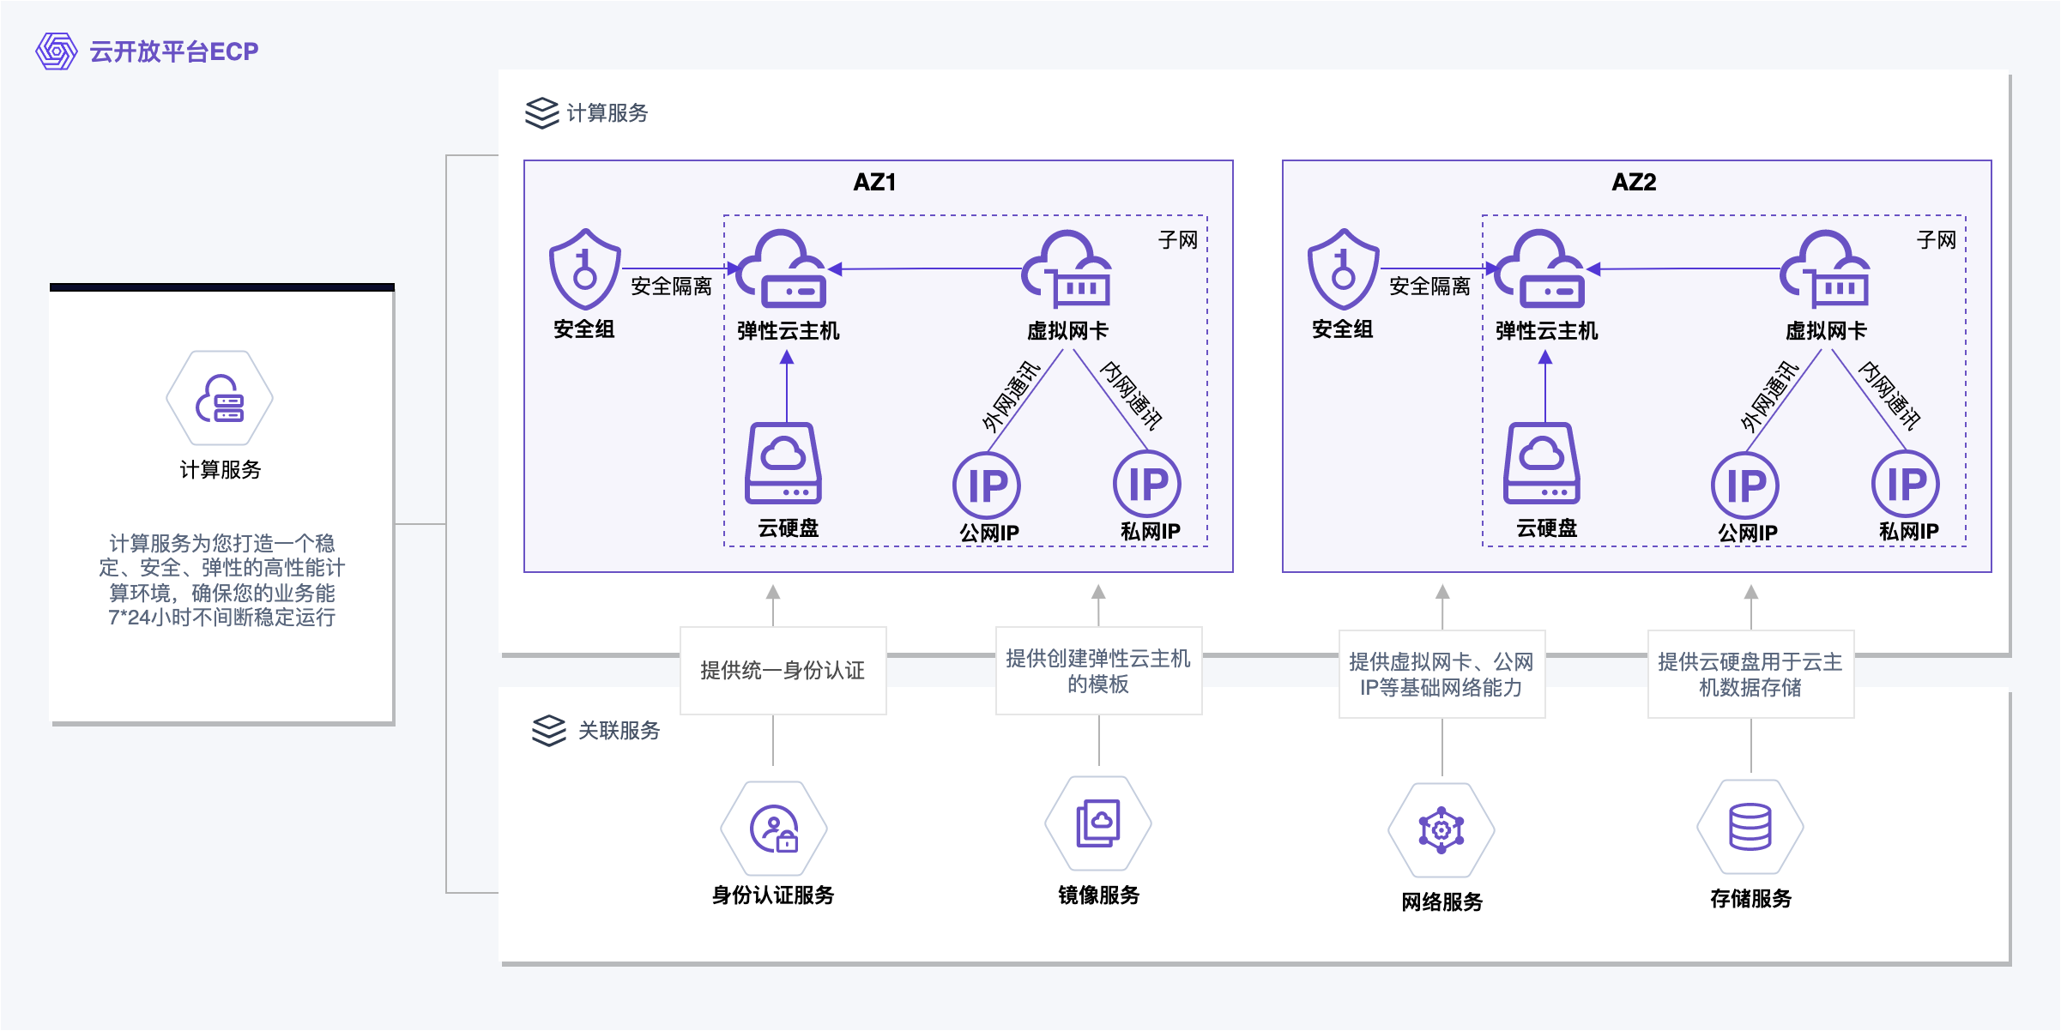This screenshot has height=1031, width=2061.
Task: Click the 提供统一身份认证 label box
Action: click(x=783, y=671)
